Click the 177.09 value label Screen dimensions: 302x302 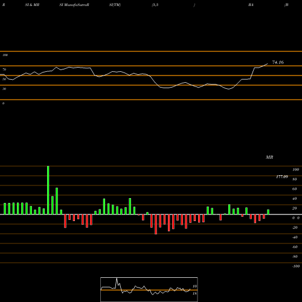282,177
